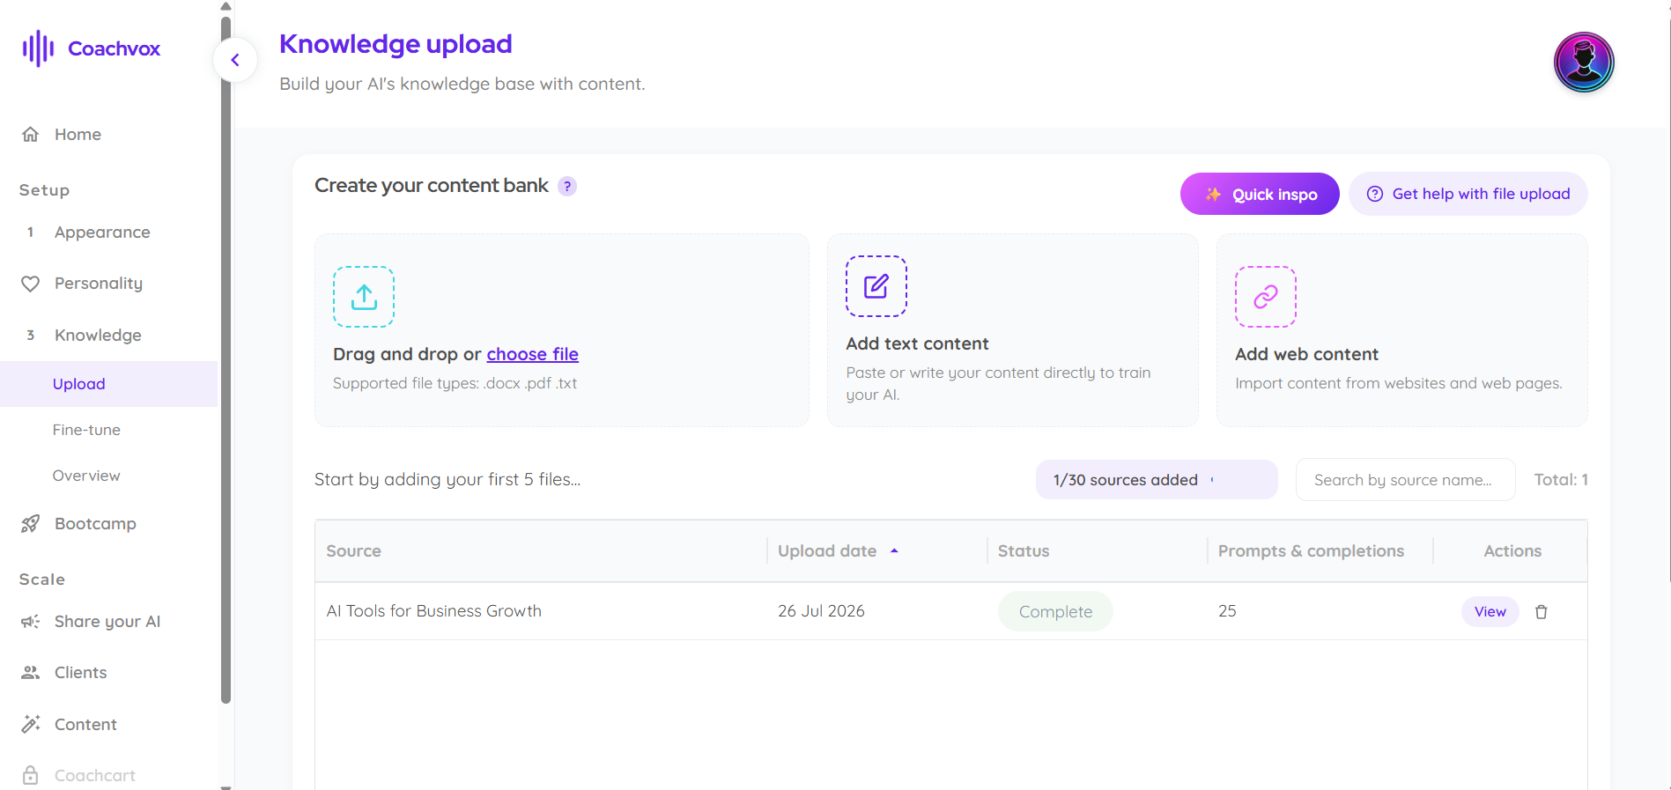Click the Add text content pencil icon

pyautogui.click(x=876, y=286)
